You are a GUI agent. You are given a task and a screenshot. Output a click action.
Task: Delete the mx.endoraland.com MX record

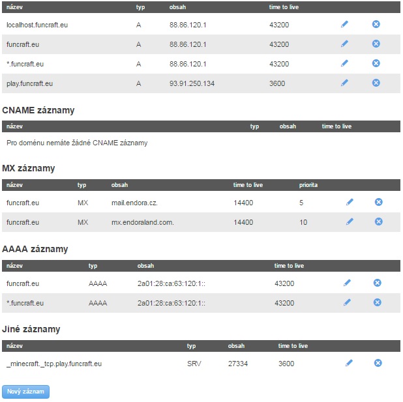click(378, 222)
